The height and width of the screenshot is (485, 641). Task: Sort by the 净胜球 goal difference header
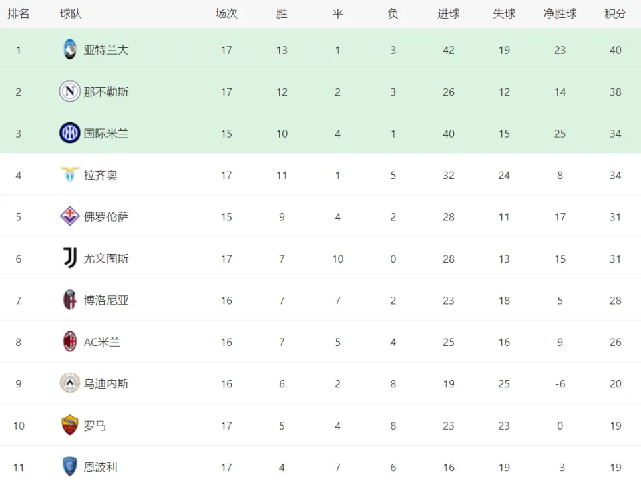pyautogui.click(x=560, y=13)
